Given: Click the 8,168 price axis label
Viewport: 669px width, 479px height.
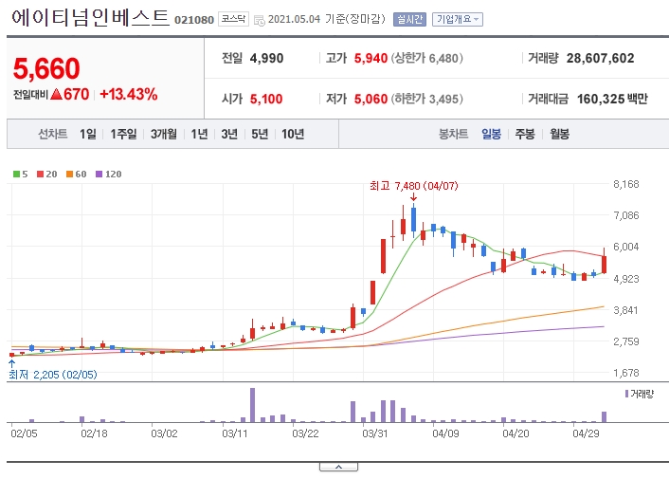Looking at the screenshot, I should (626, 184).
